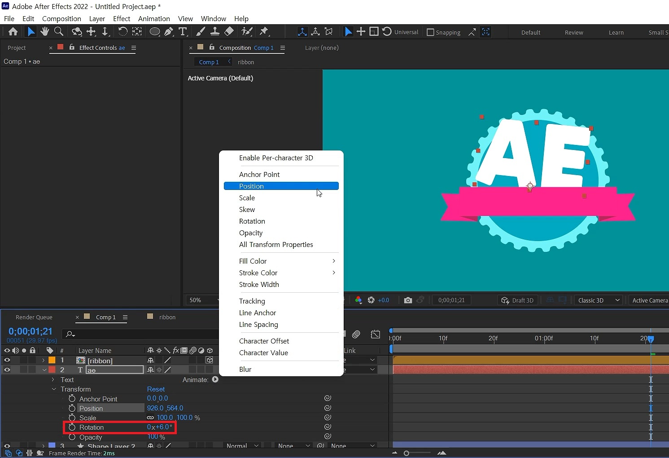Viewport: 669px width, 458px height.
Task: Select the Puppet Pin tool
Action: 264,31
